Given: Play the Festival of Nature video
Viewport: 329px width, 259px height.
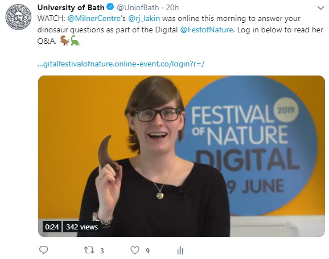Looking at the screenshot, I should coord(181,156).
